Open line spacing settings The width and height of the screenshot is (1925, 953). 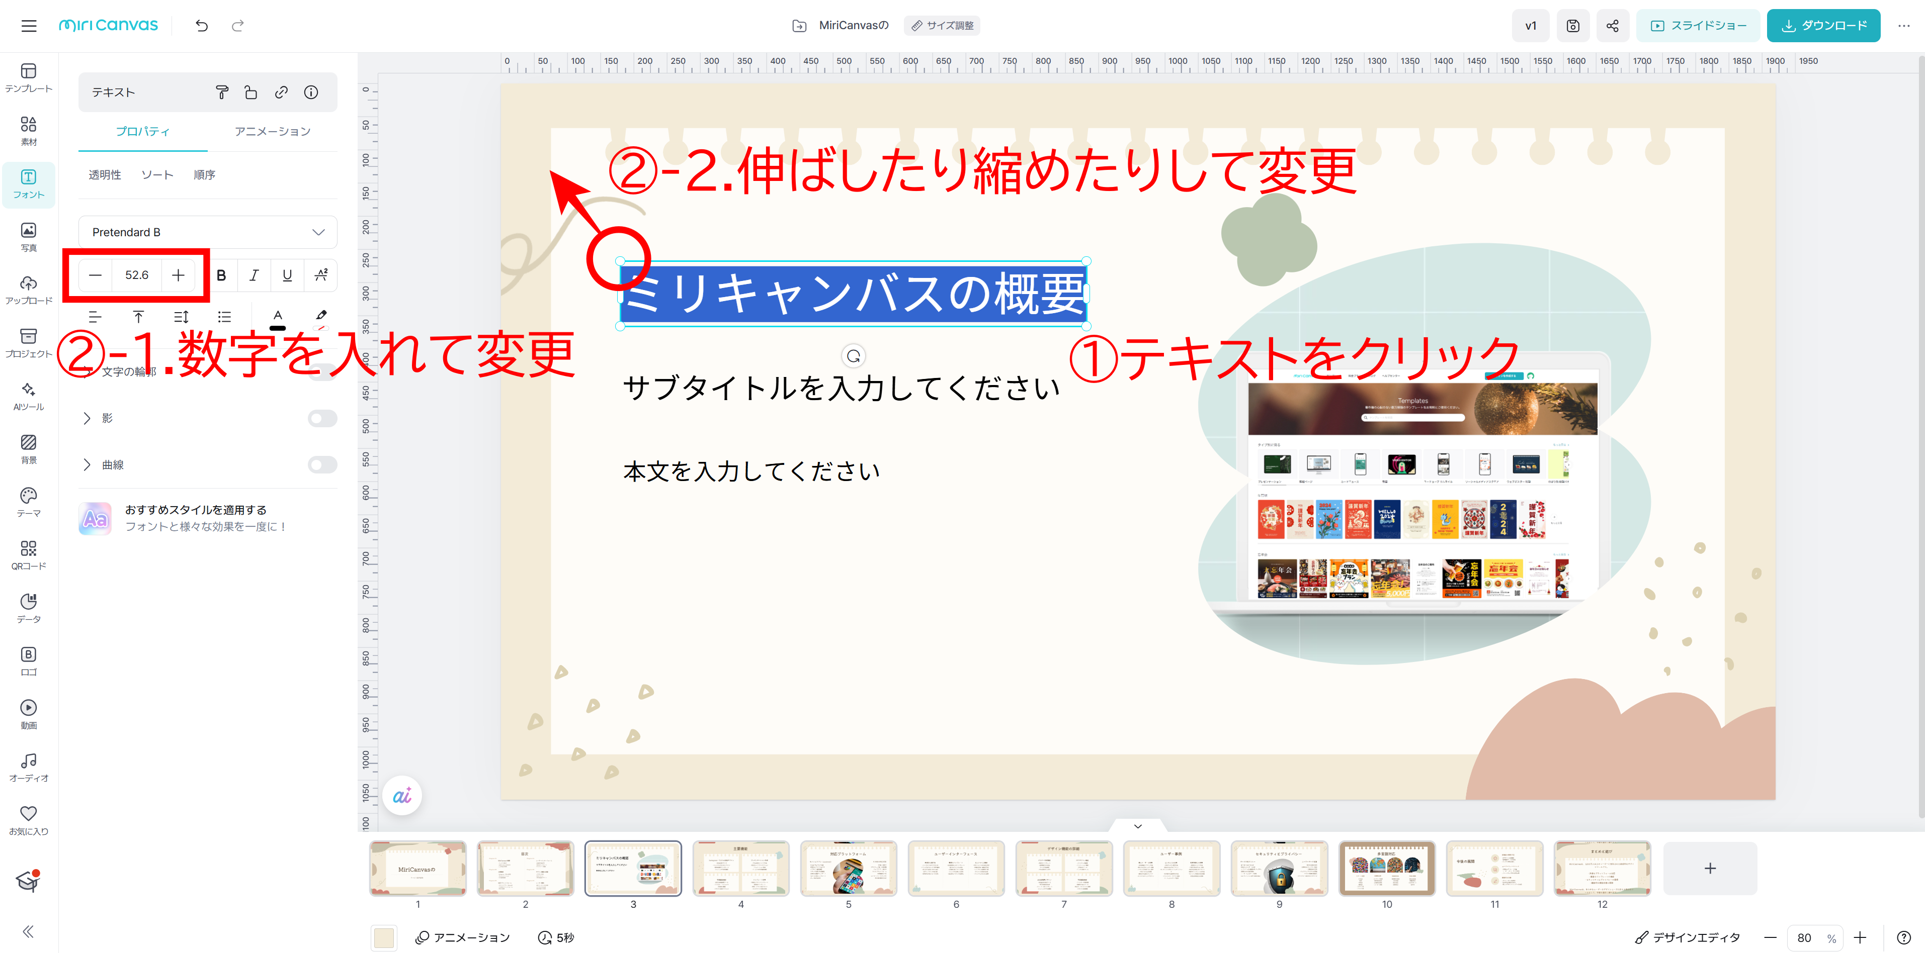pos(181,317)
